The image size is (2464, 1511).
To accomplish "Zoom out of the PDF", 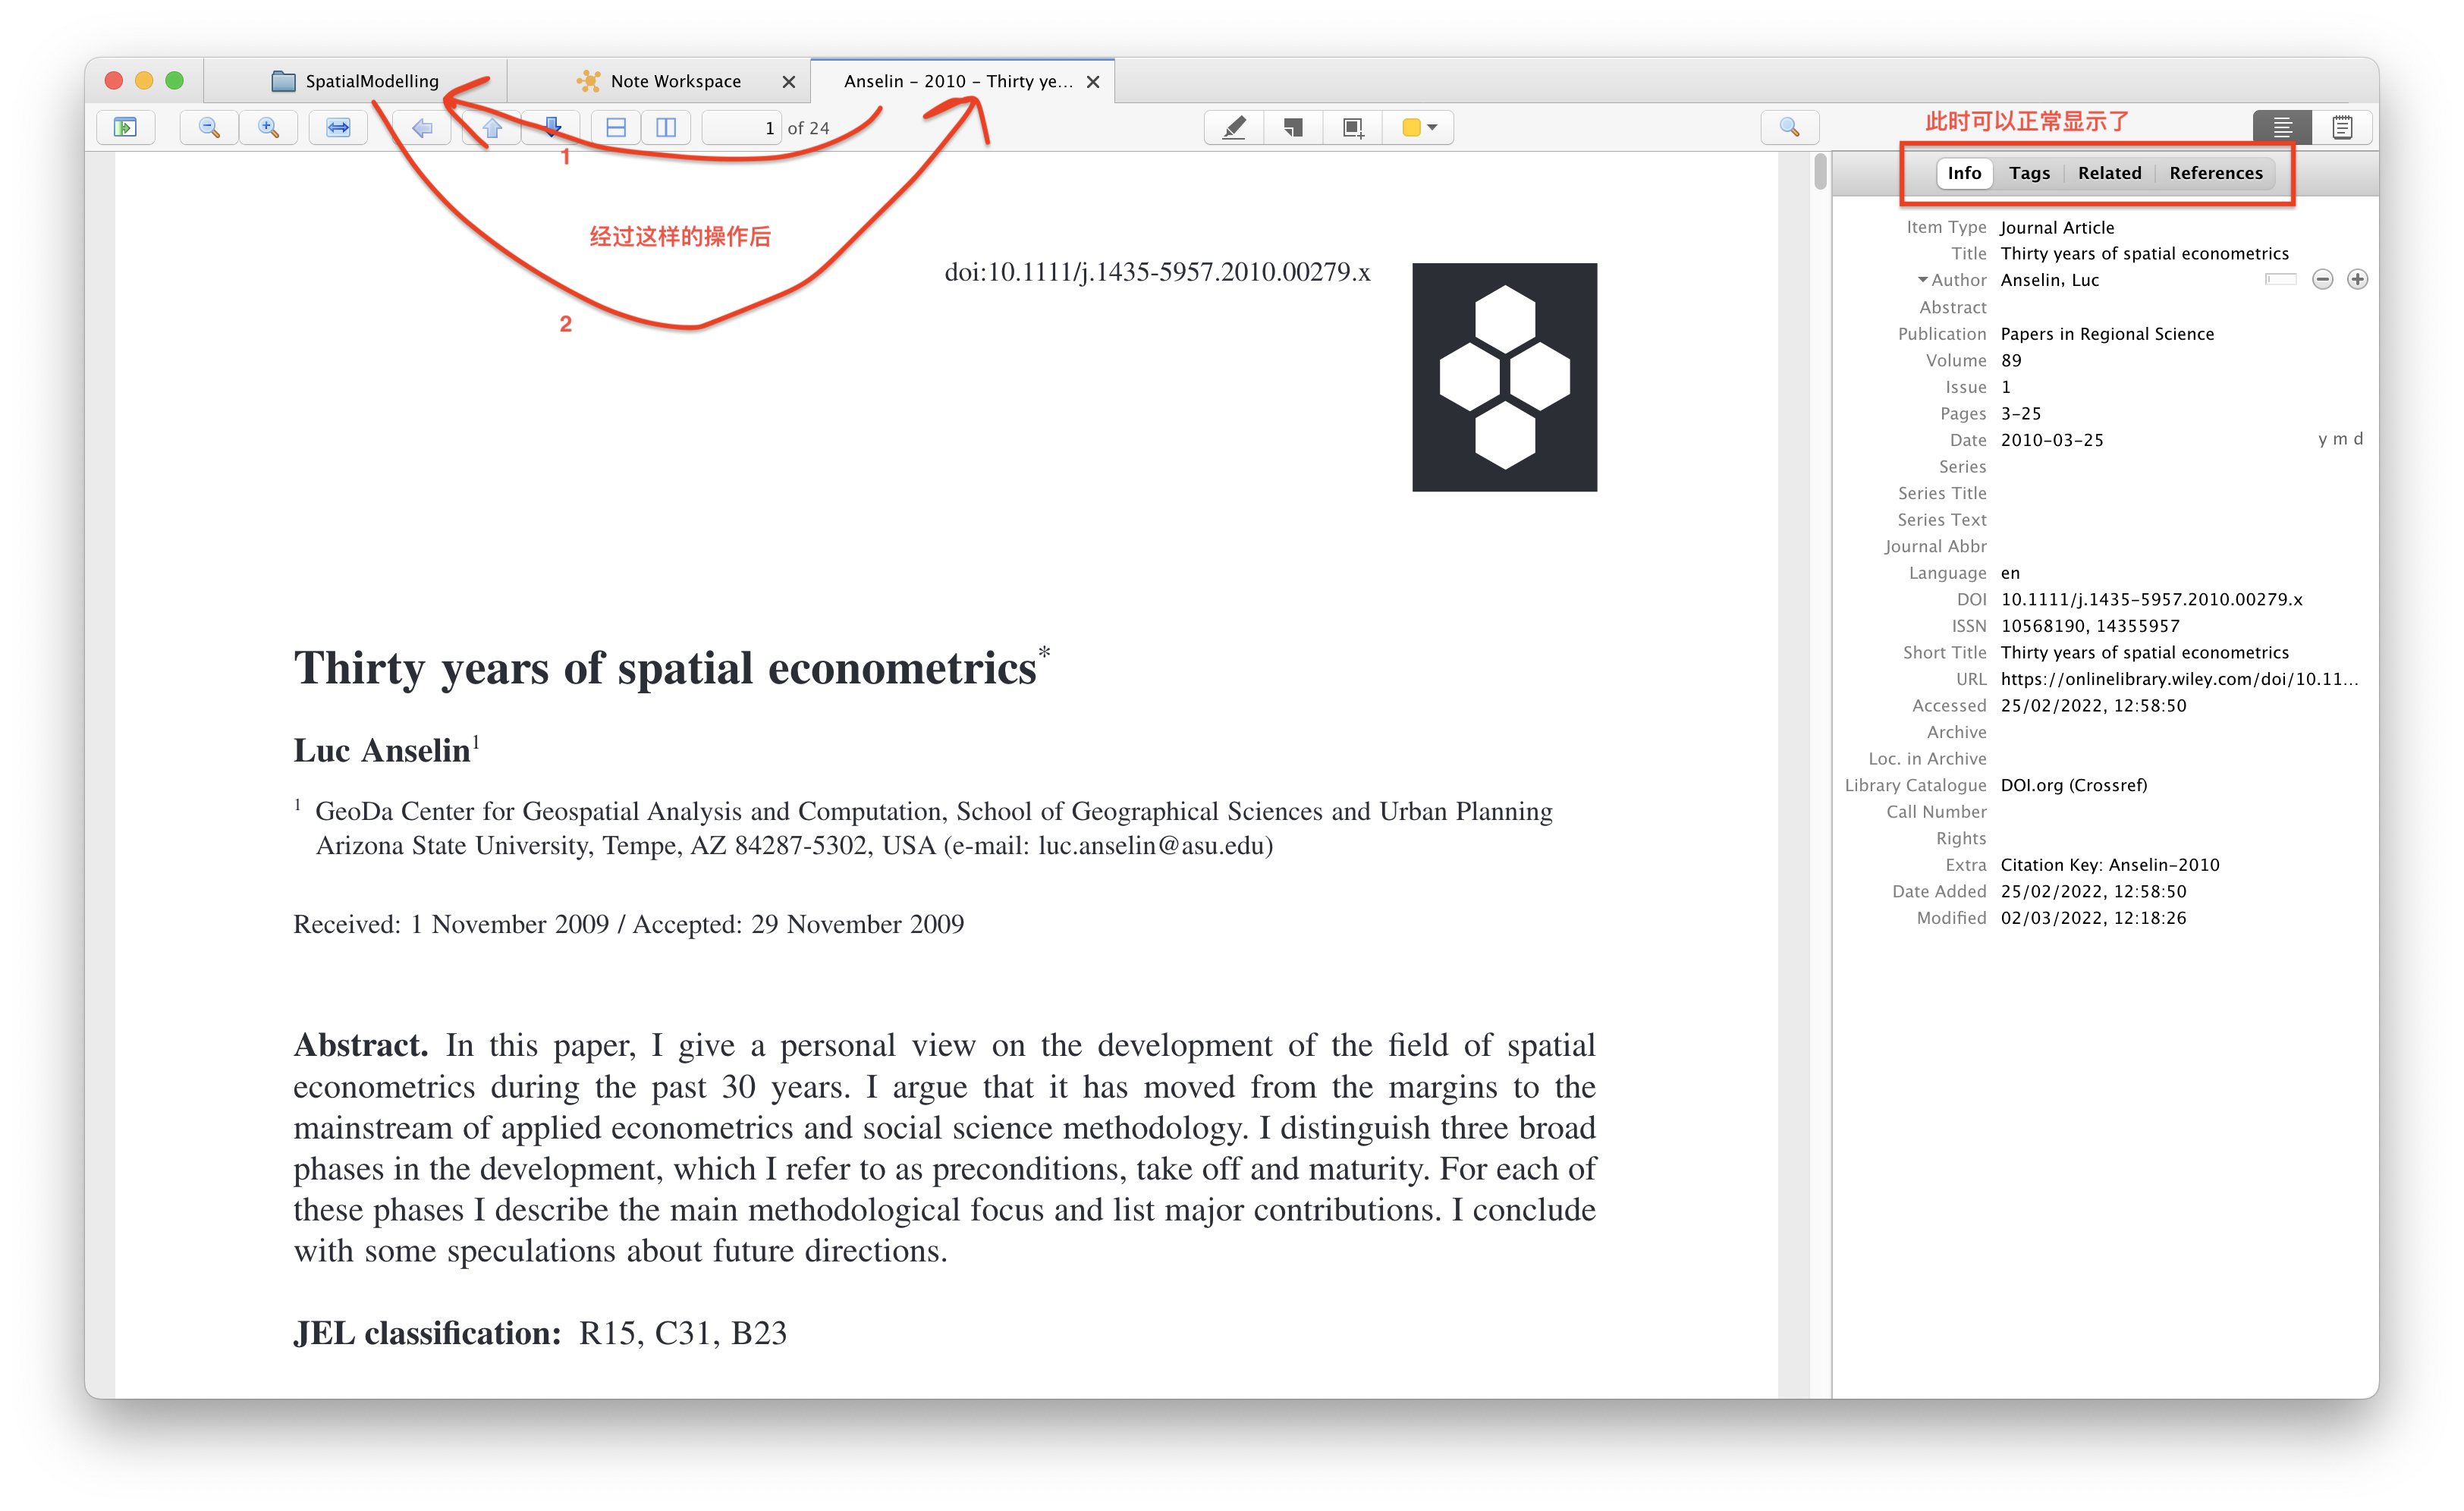I will pos(209,127).
